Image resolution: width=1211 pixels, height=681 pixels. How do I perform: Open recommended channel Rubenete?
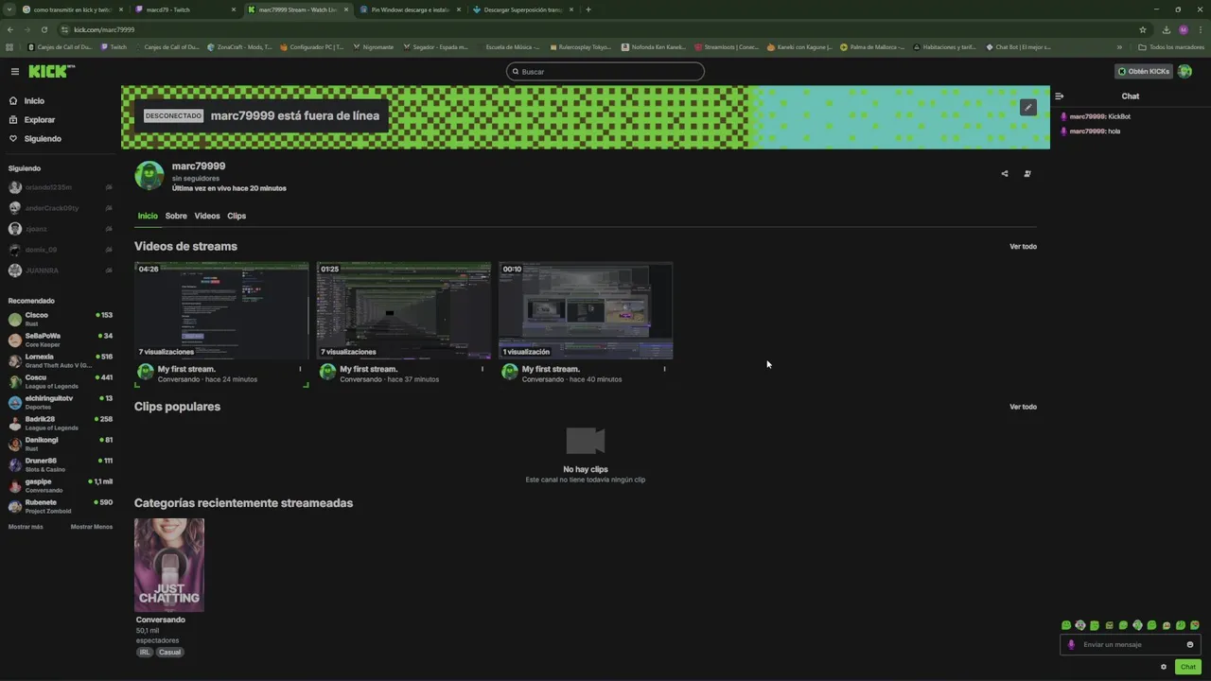point(60,506)
